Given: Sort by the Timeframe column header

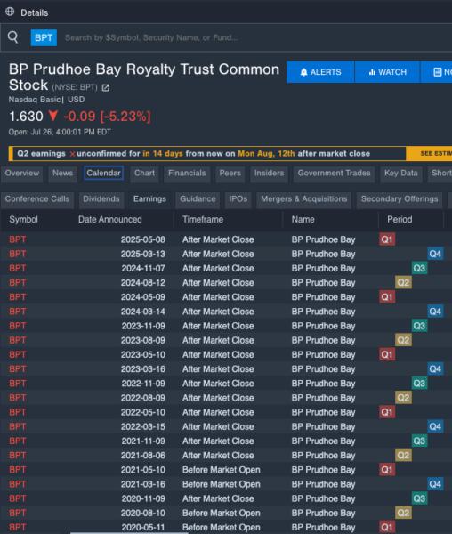Looking at the screenshot, I should pyautogui.click(x=203, y=219).
